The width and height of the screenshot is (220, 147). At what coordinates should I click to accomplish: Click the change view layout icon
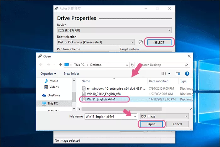pos(164,73)
